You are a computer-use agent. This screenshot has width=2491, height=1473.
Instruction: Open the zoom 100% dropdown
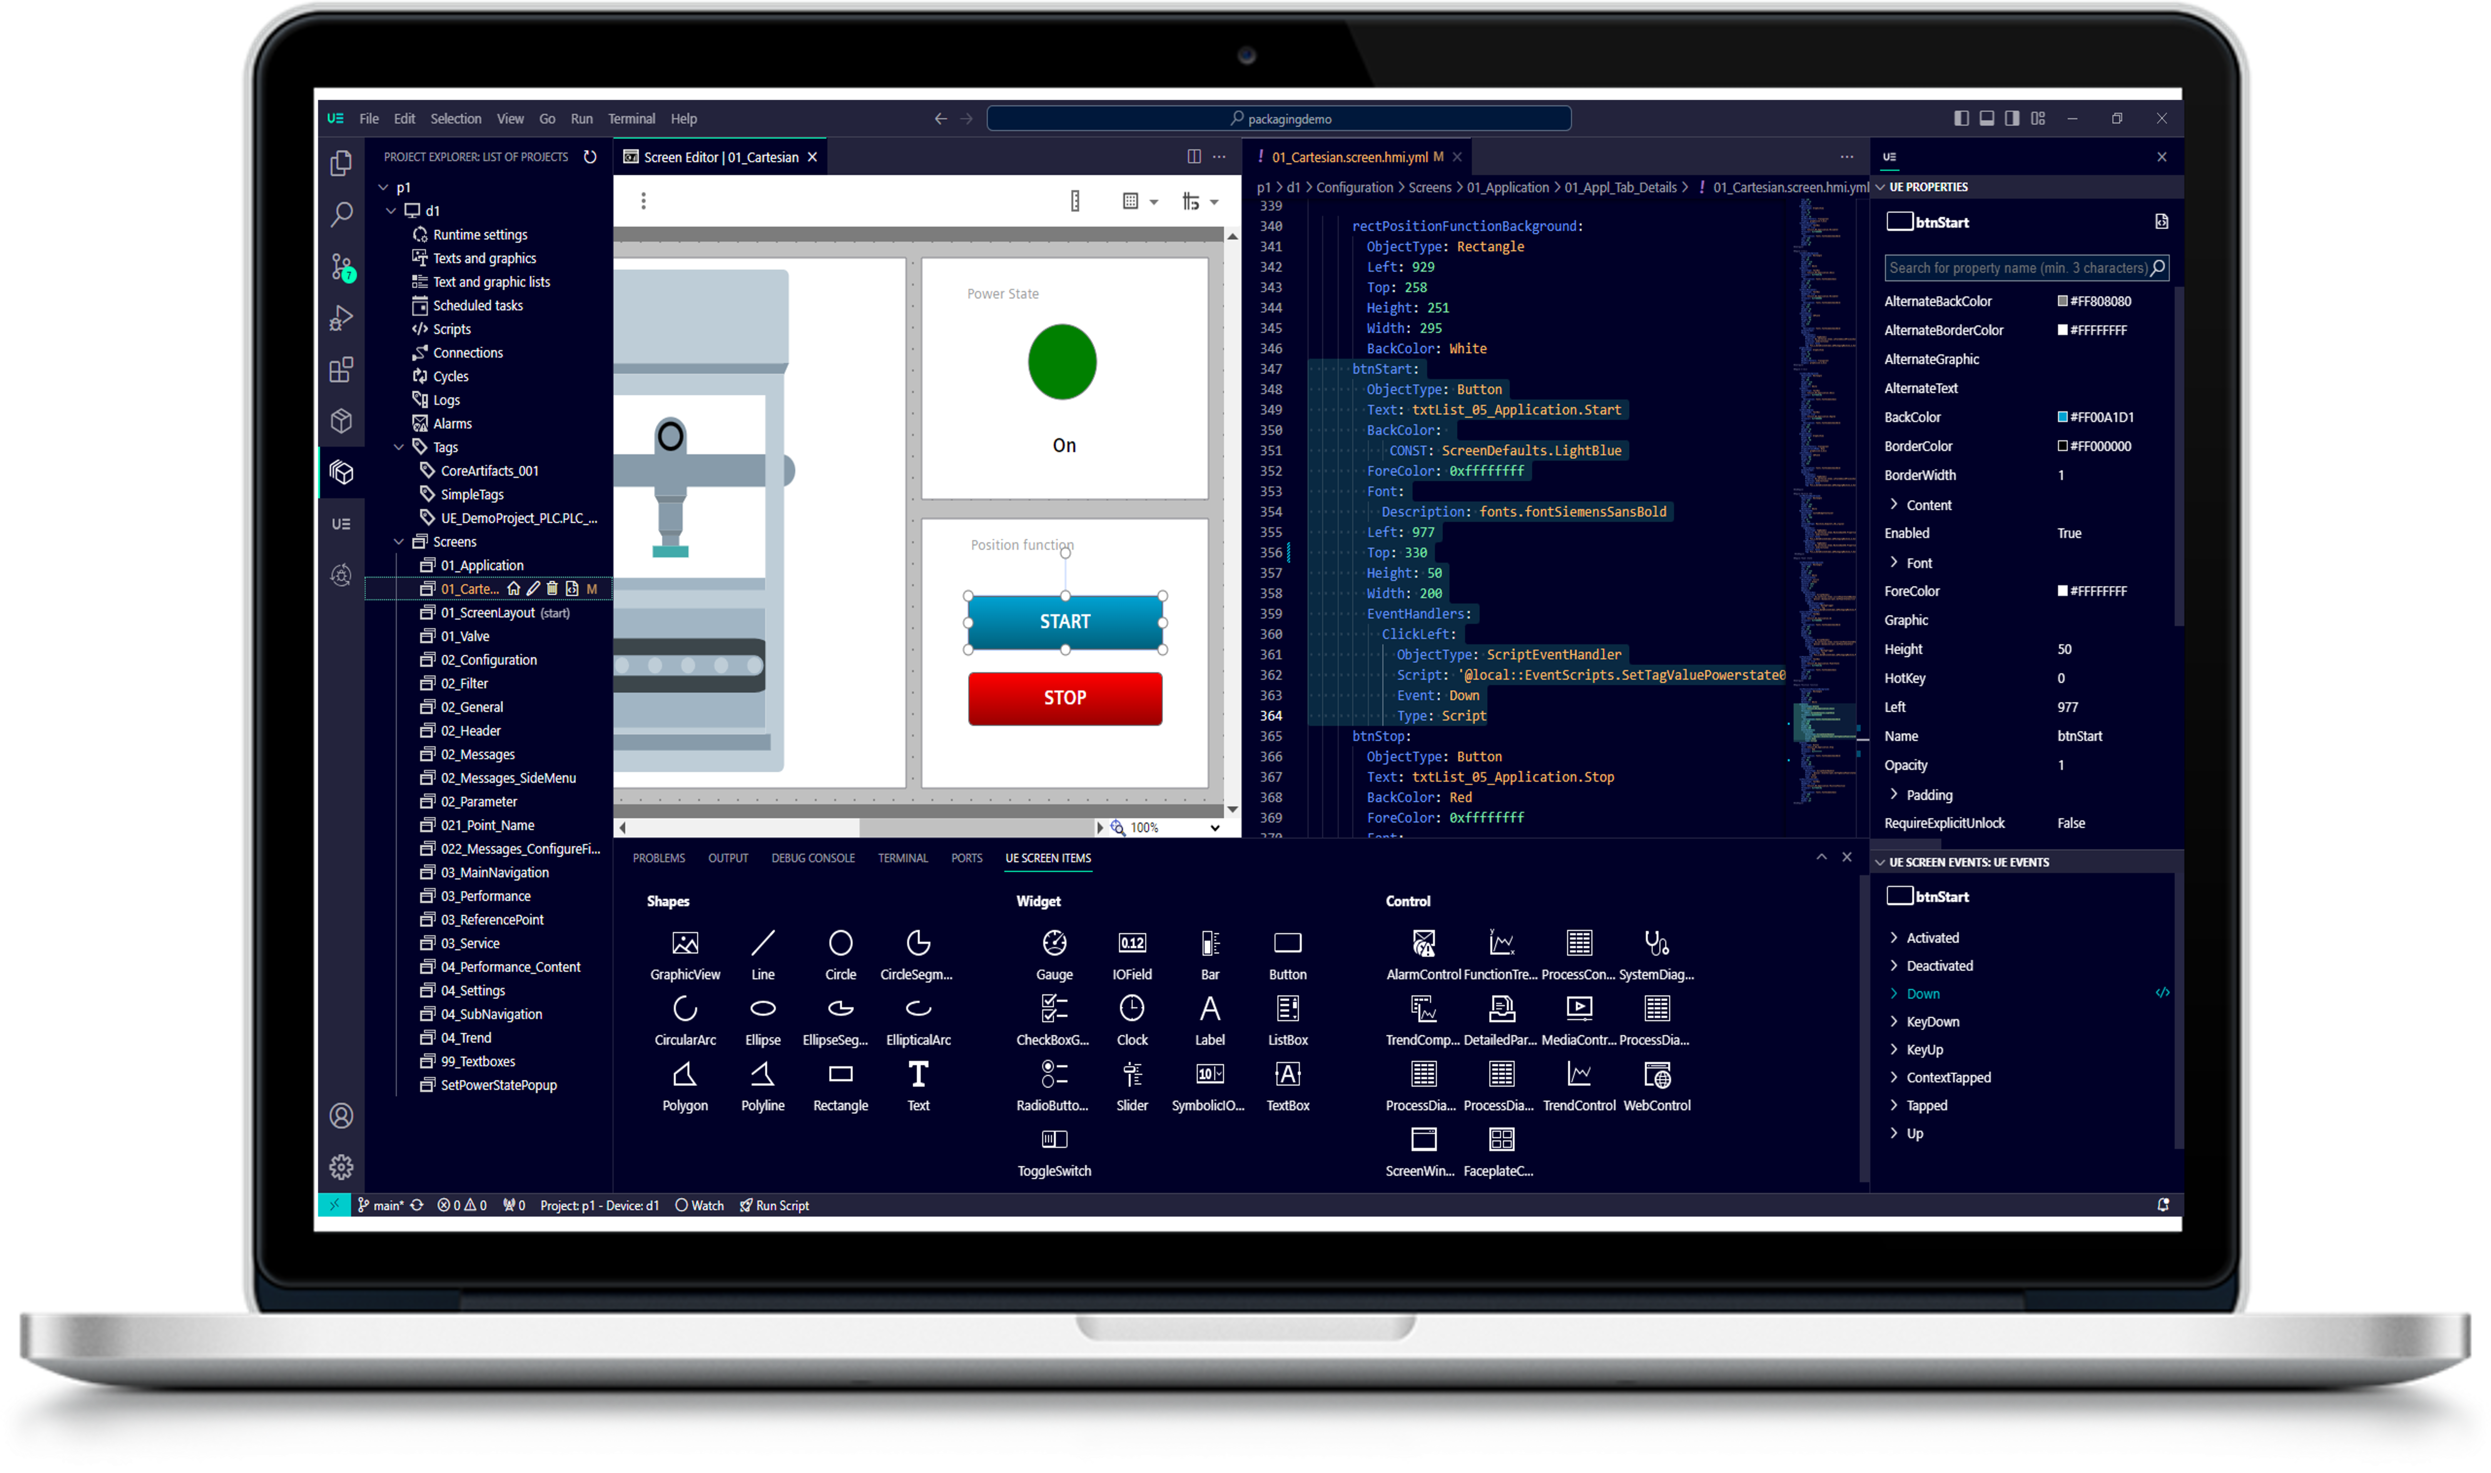(x=1214, y=828)
